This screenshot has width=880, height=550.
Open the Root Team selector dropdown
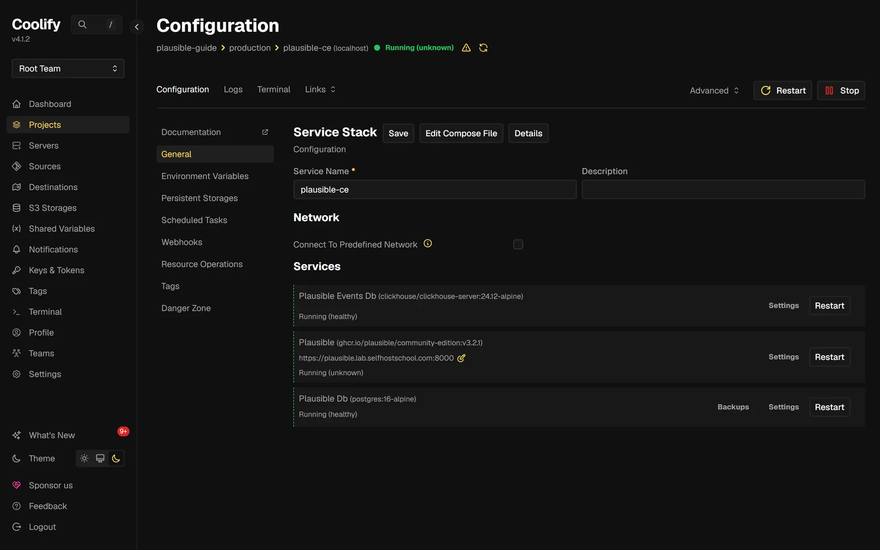tap(68, 69)
